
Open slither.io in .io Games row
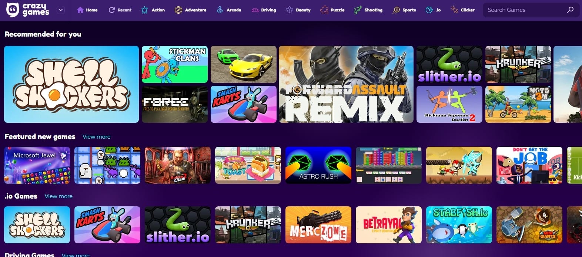click(x=178, y=225)
